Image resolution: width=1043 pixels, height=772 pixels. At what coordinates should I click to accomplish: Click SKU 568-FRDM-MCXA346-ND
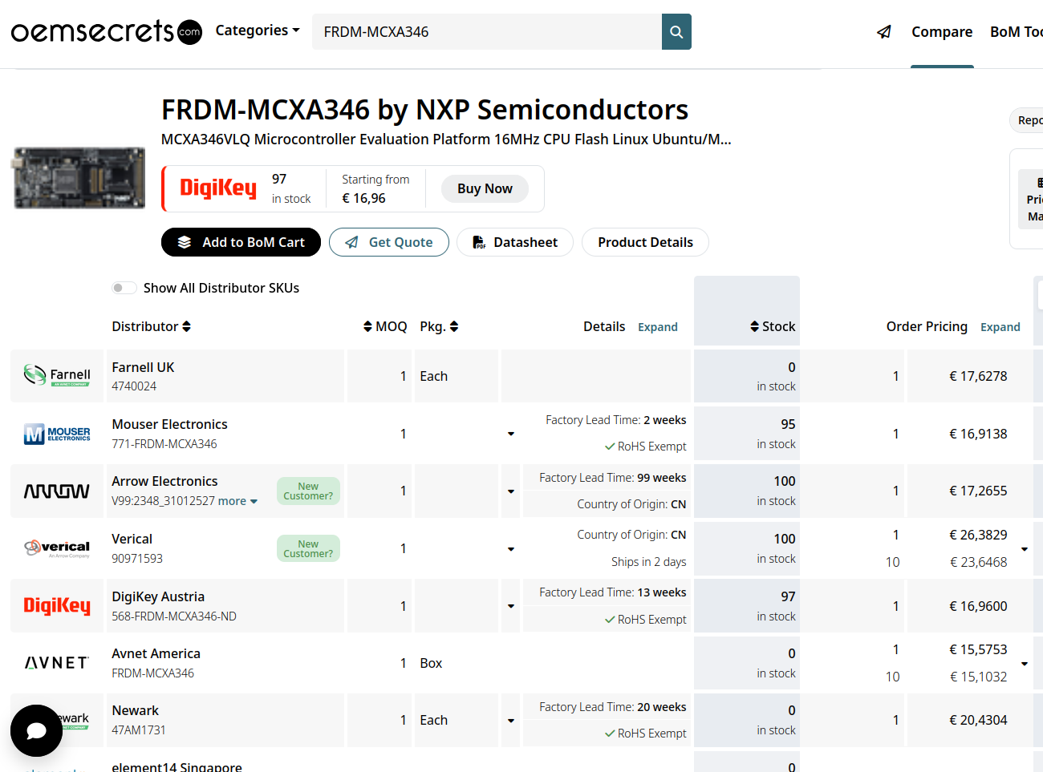click(174, 616)
